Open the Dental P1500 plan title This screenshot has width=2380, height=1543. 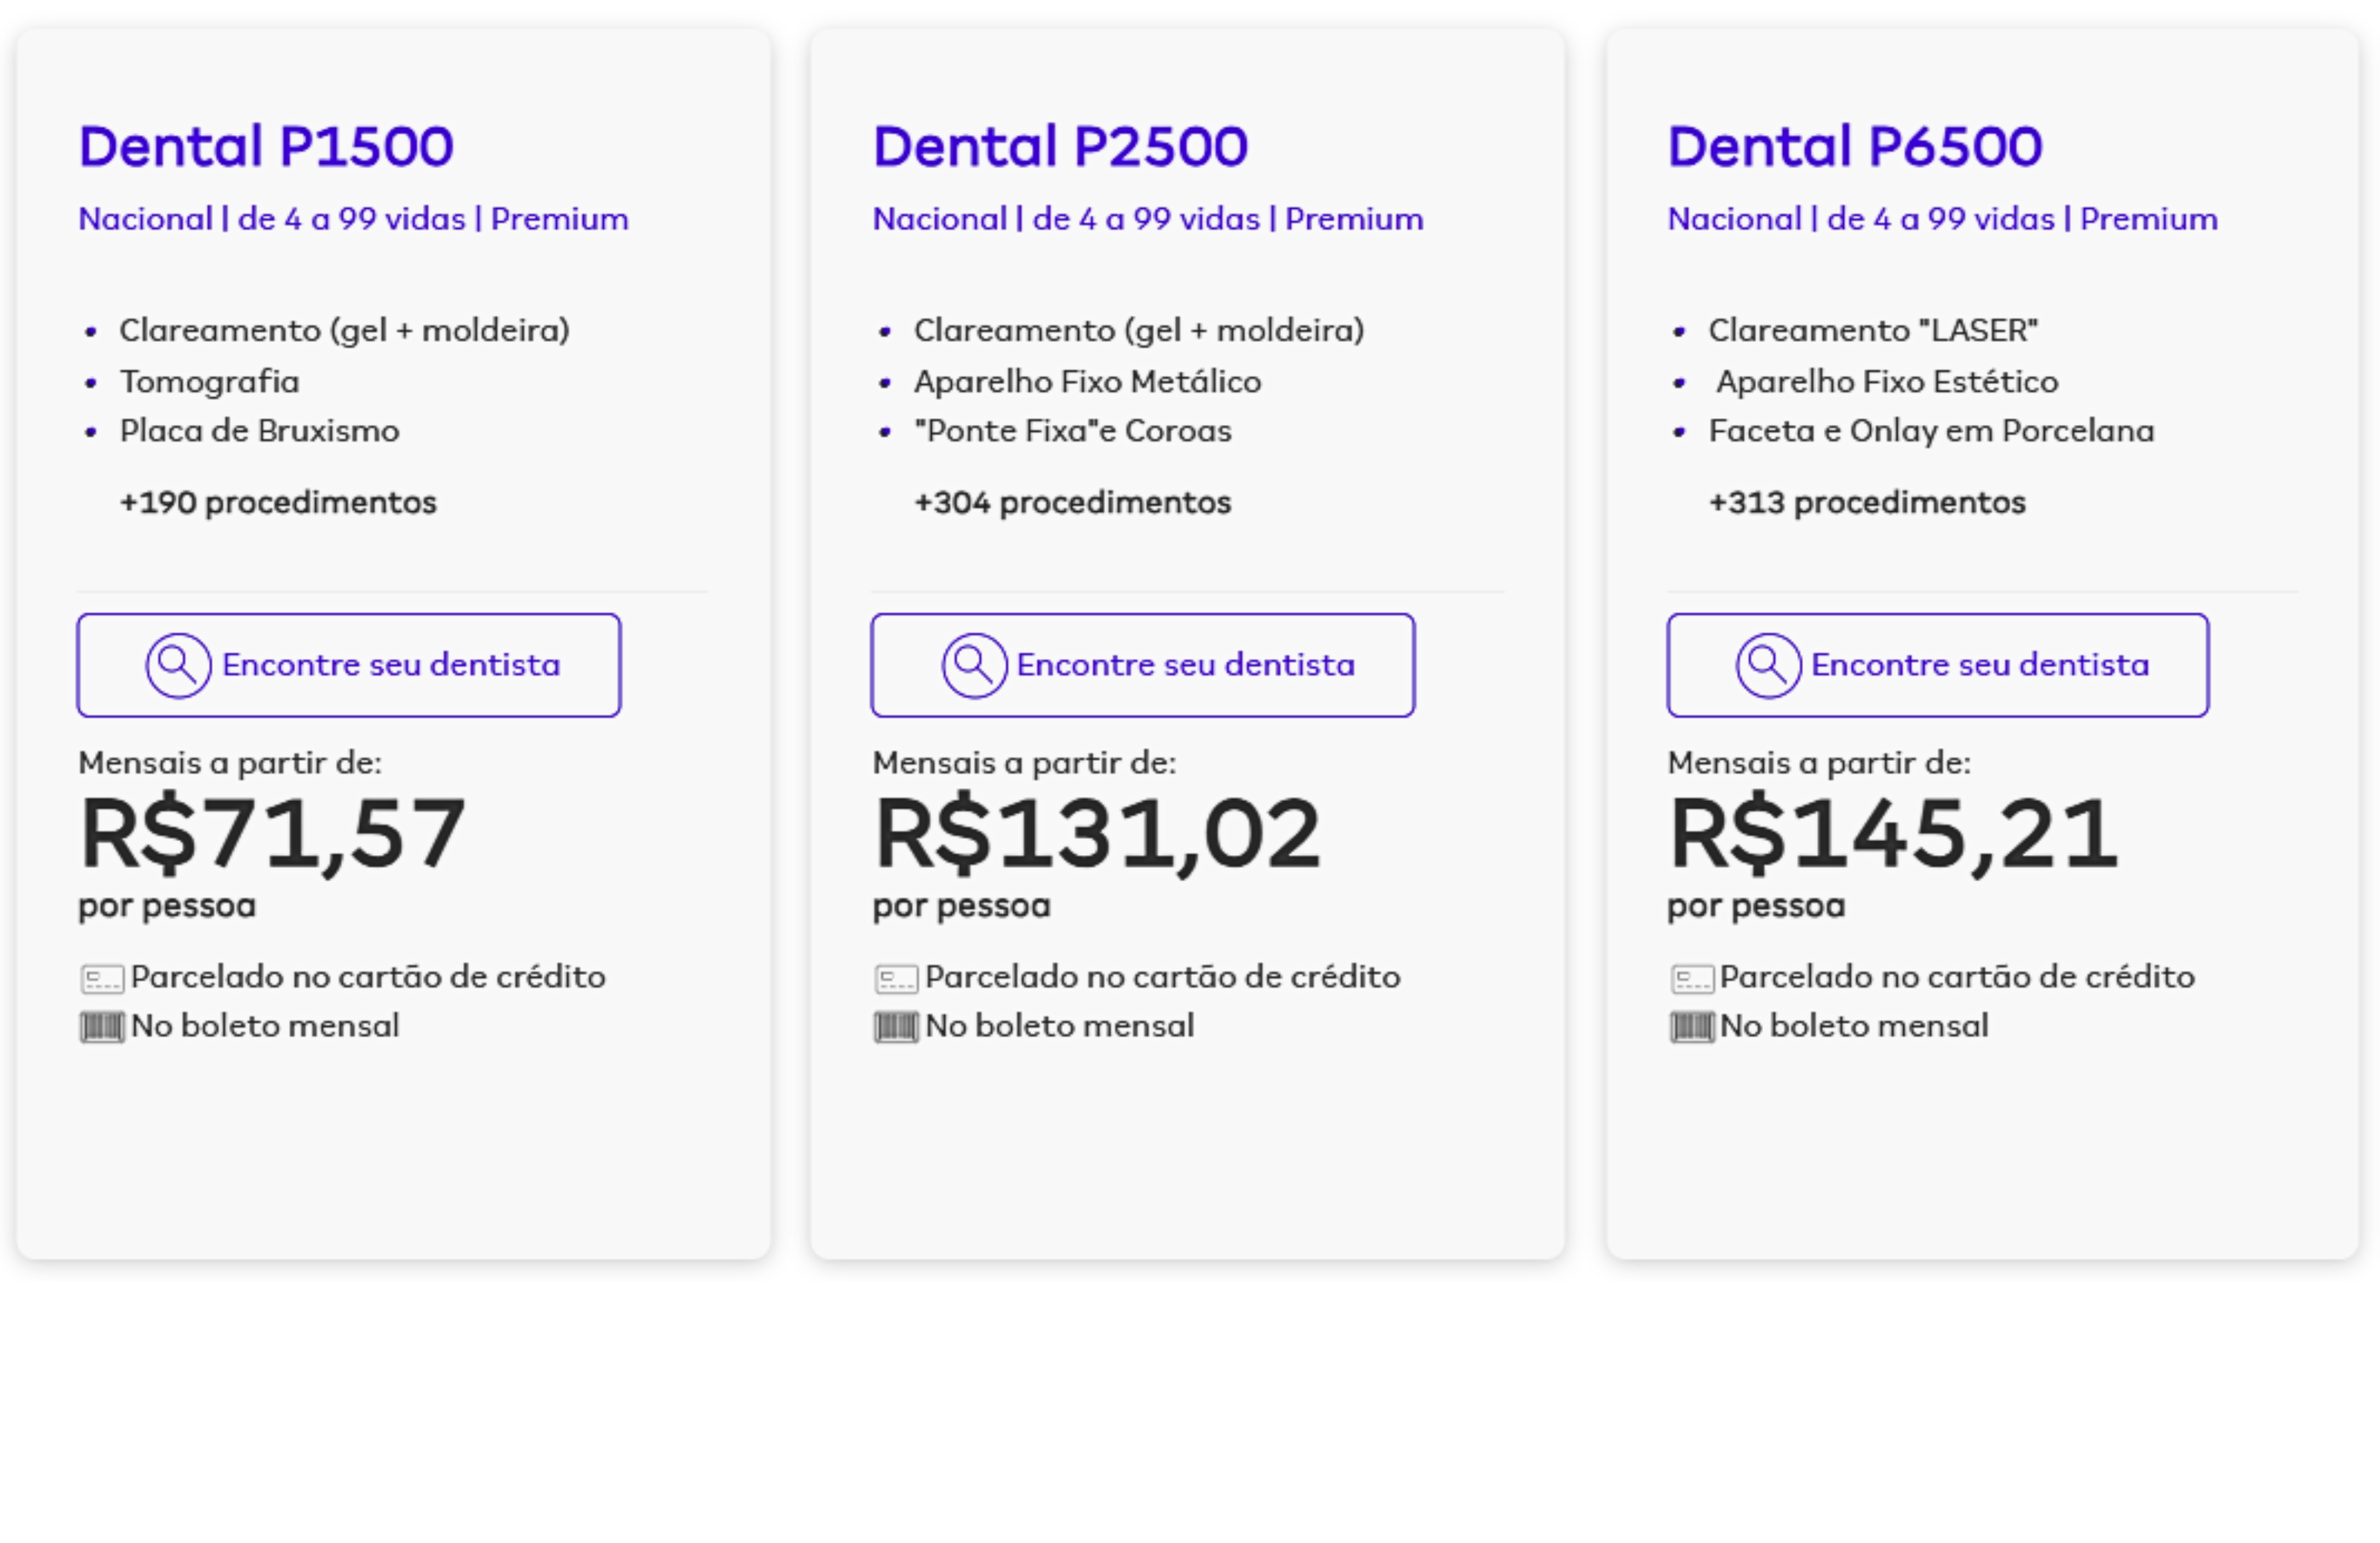pos(266,146)
